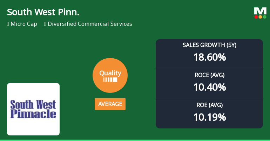Click the quality rating bar indicator

coord(110,80)
